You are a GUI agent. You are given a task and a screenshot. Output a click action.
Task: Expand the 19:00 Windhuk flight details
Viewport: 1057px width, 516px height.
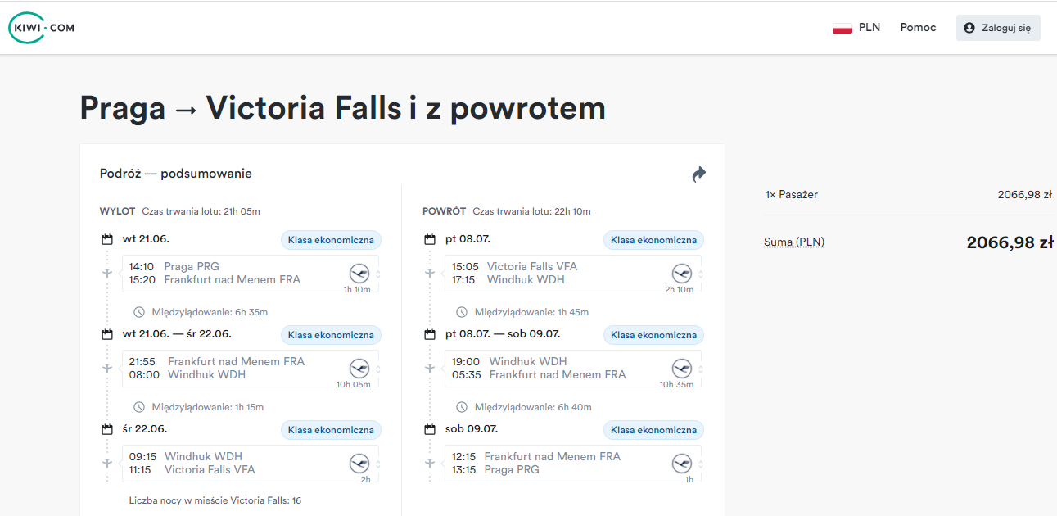pos(573,369)
